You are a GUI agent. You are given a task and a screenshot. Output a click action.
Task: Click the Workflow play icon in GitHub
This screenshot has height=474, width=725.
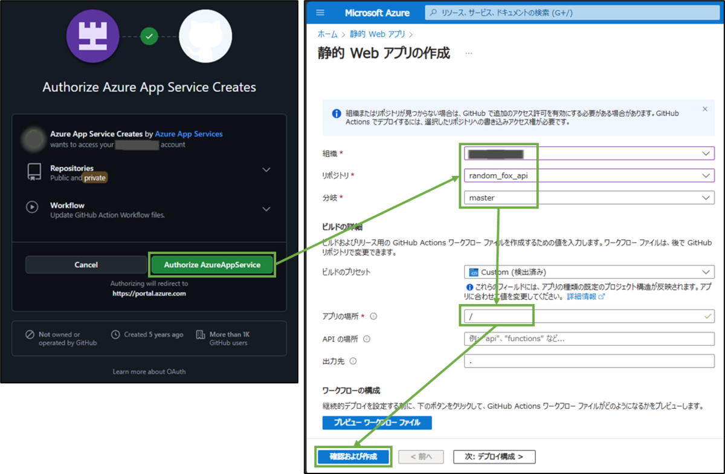pos(32,207)
